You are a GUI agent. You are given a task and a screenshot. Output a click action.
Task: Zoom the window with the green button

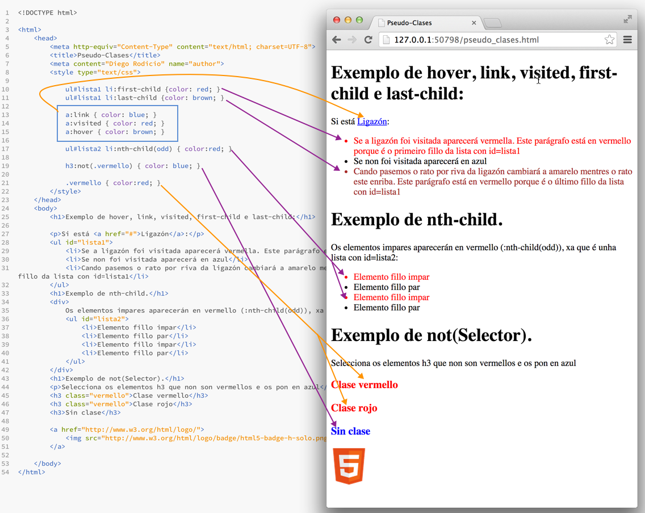359,20
